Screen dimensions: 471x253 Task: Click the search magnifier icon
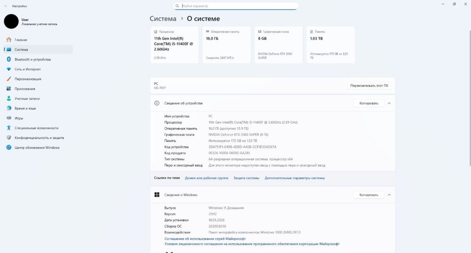click(x=177, y=6)
